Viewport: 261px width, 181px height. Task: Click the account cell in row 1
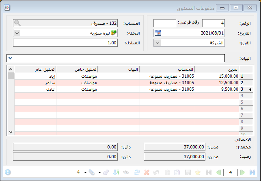tap(167, 76)
